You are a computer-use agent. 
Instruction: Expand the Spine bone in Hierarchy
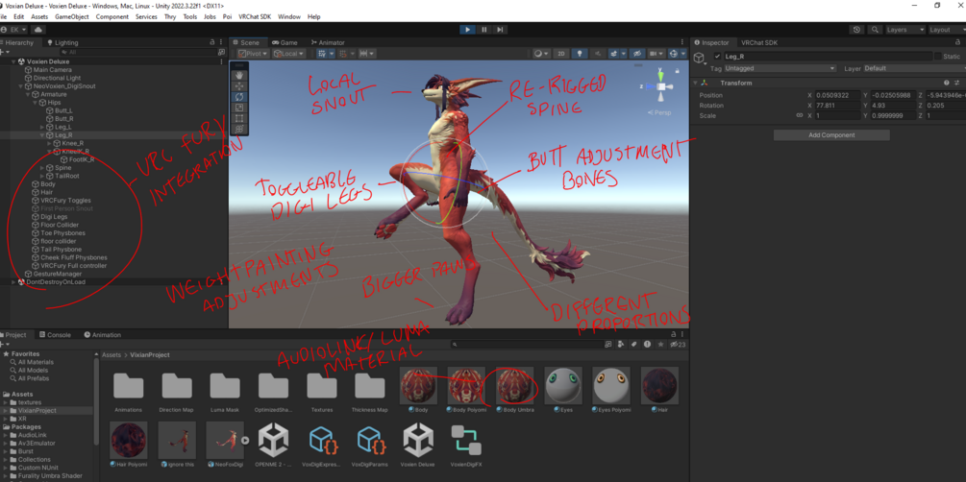pos(42,167)
